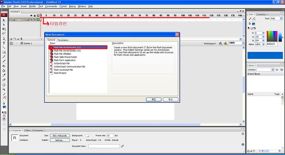Open the G value dropdown arrow
Screen dimensions: 285x155
coord(263,37)
